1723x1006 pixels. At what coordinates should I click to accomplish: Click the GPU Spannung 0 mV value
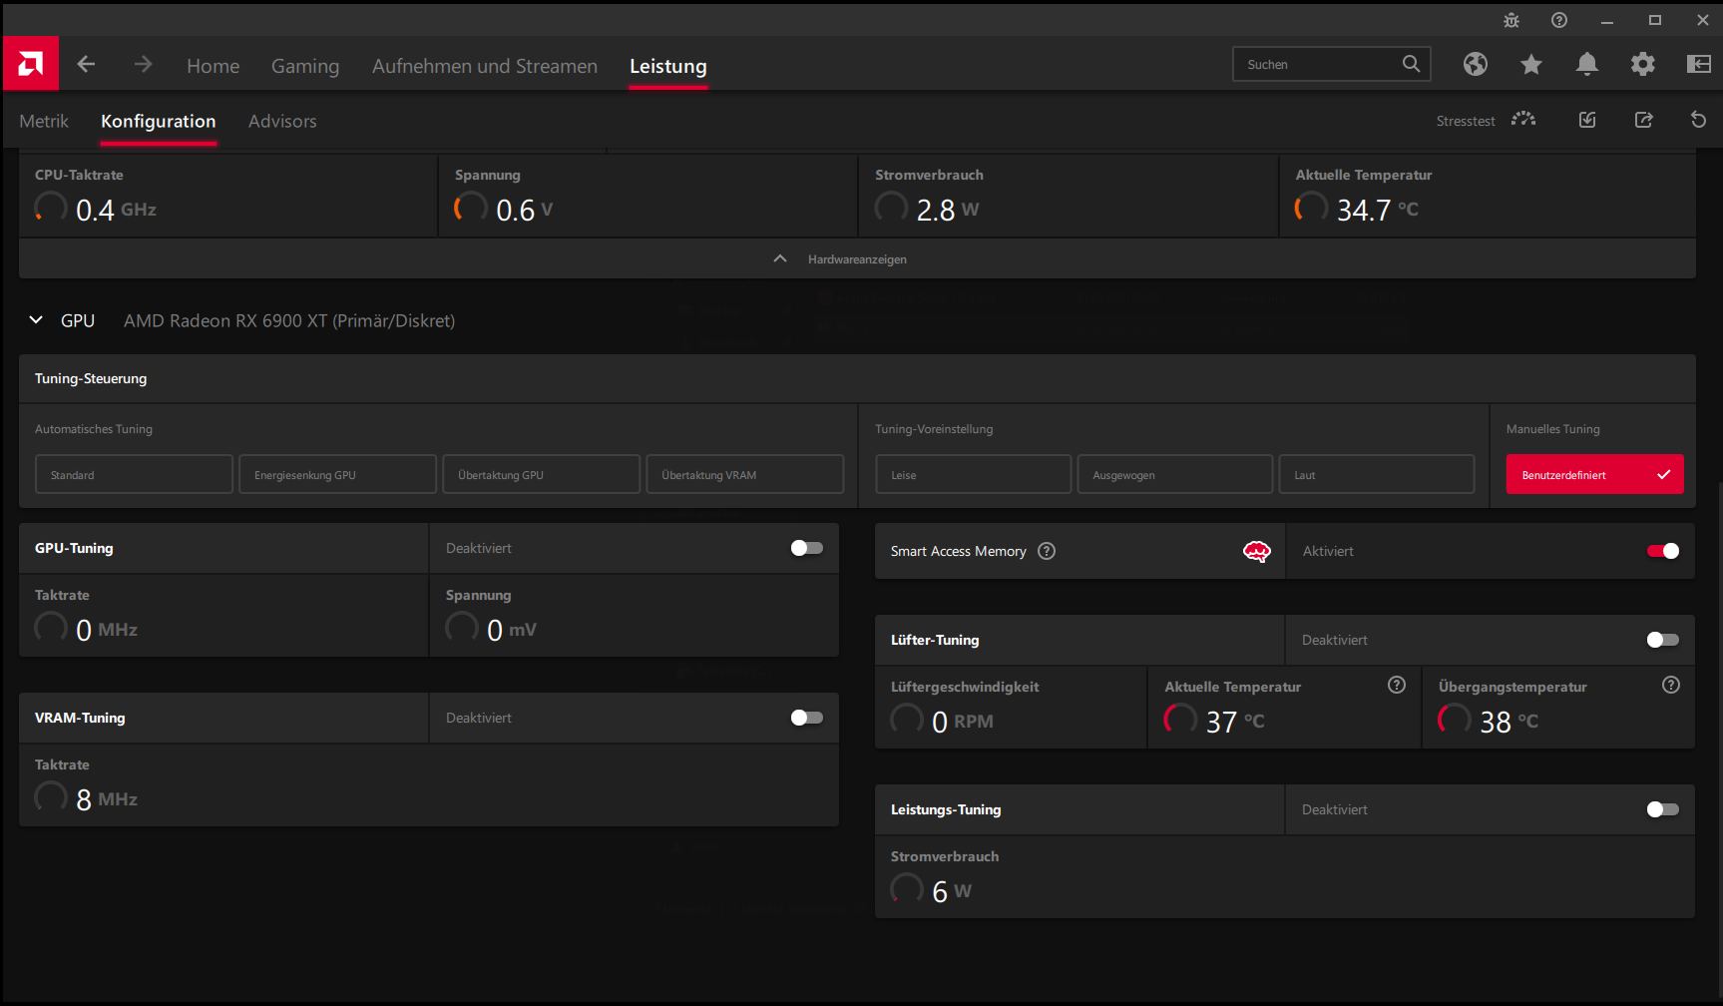[512, 630]
